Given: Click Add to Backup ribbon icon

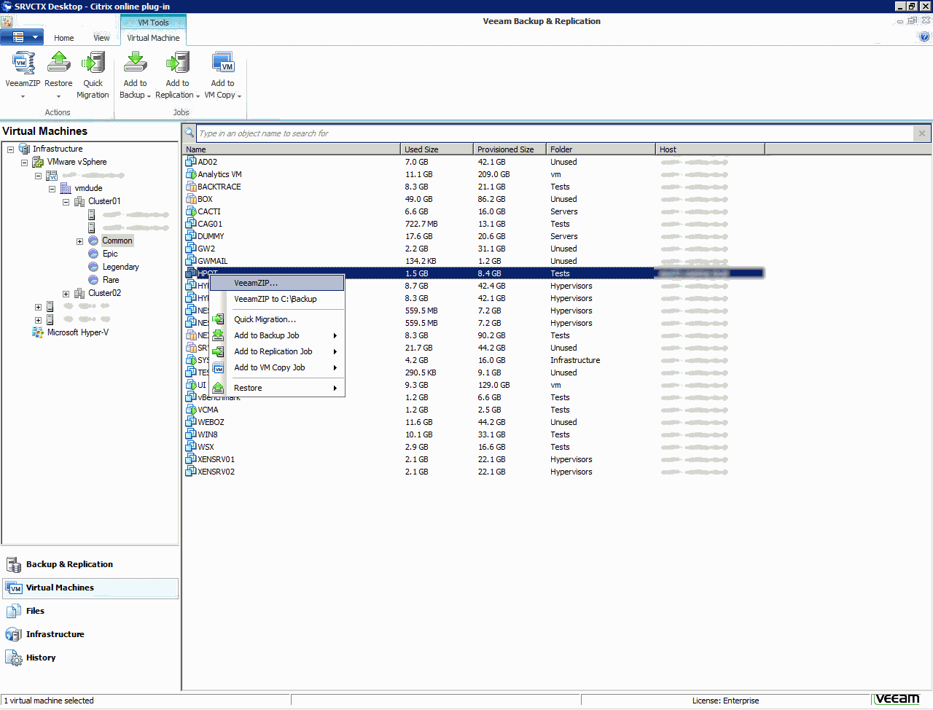Looking at the screenshot, I should (x=135, y=64).
